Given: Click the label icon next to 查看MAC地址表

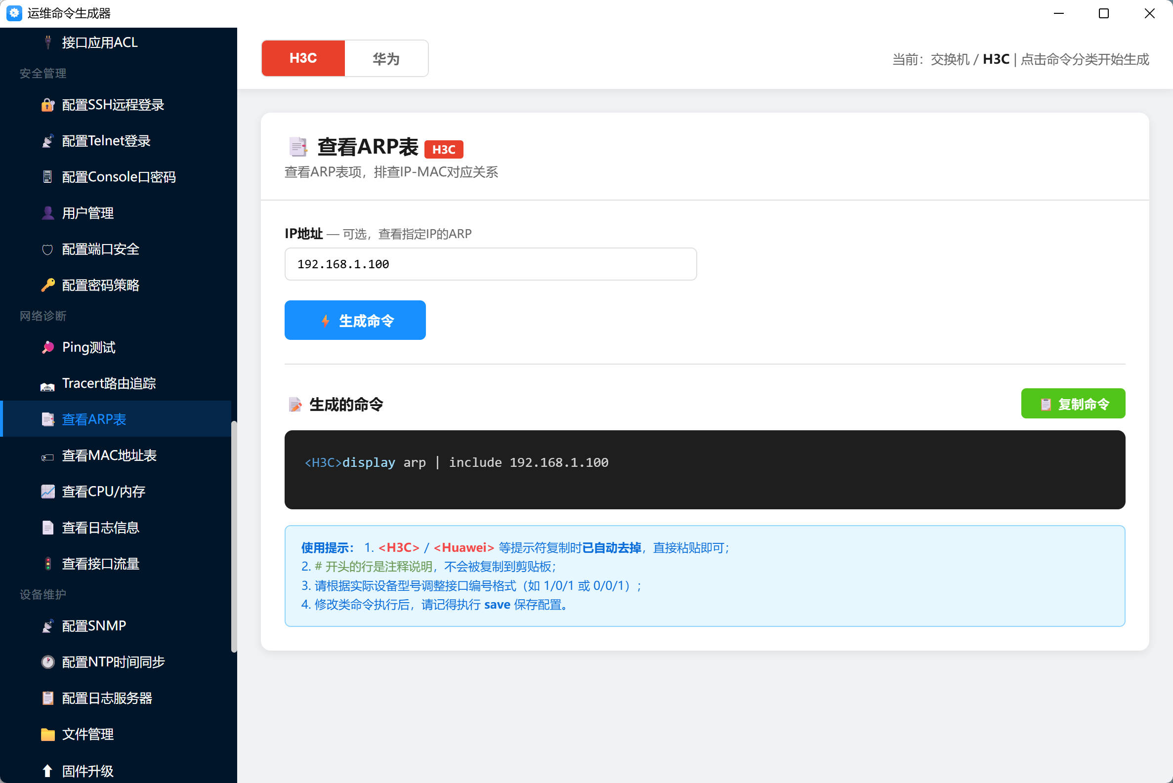Looking at the screenshot, I should 47,457.
